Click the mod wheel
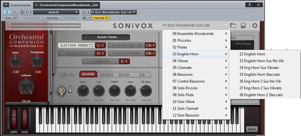This screenshot has width=301, height=136. pos(24,118)
